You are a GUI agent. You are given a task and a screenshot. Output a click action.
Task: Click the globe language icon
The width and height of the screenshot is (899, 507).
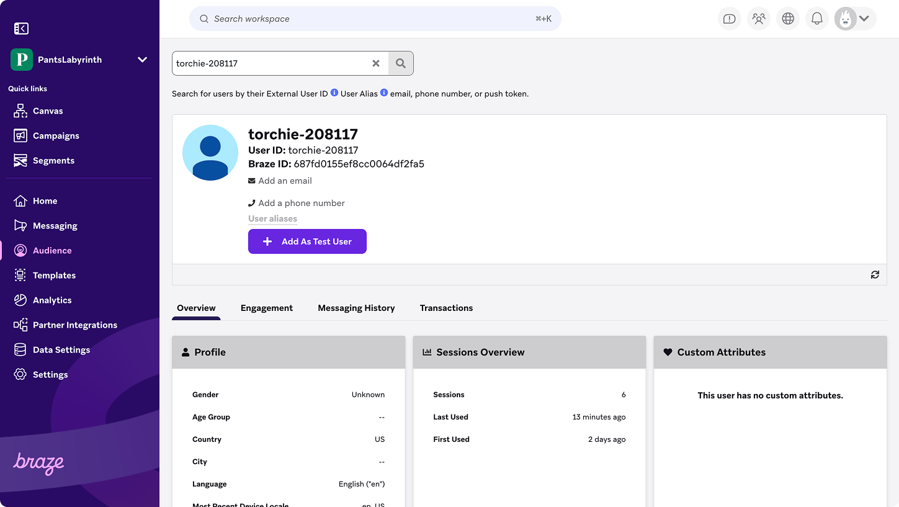tap(787, 19)
